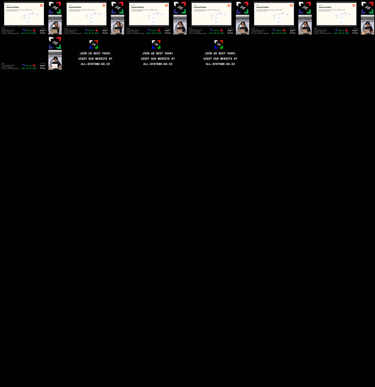
Task: Click 'Berlin' text in the first top-row frame
Action: click(x=29, y=30)
